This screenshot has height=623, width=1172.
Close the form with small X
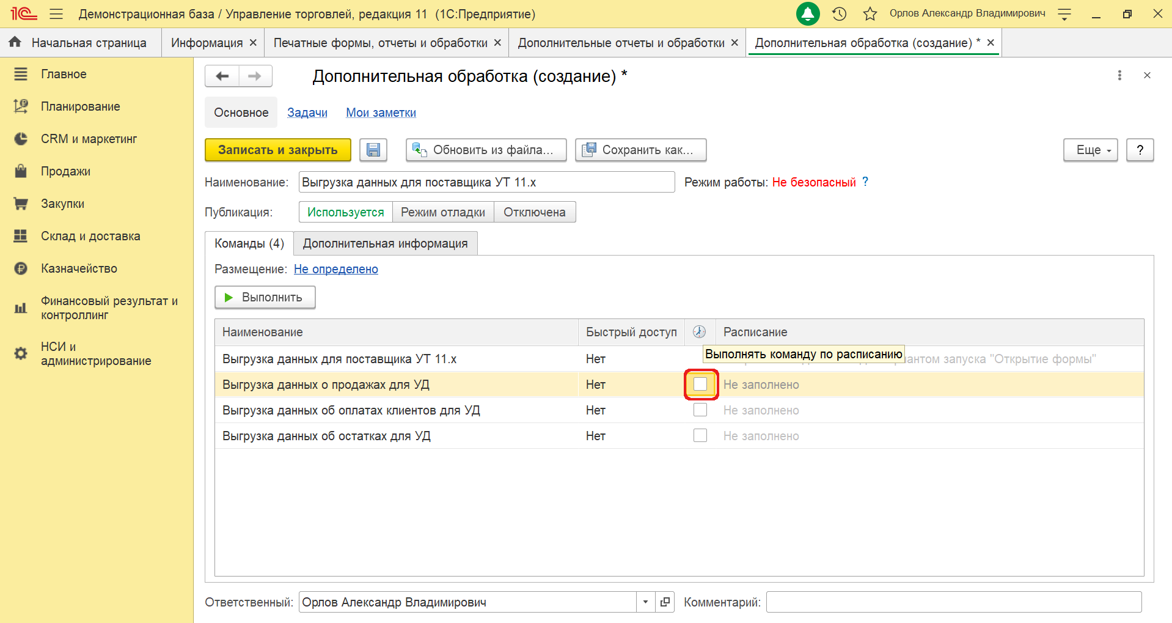[x=1147, y=75]
